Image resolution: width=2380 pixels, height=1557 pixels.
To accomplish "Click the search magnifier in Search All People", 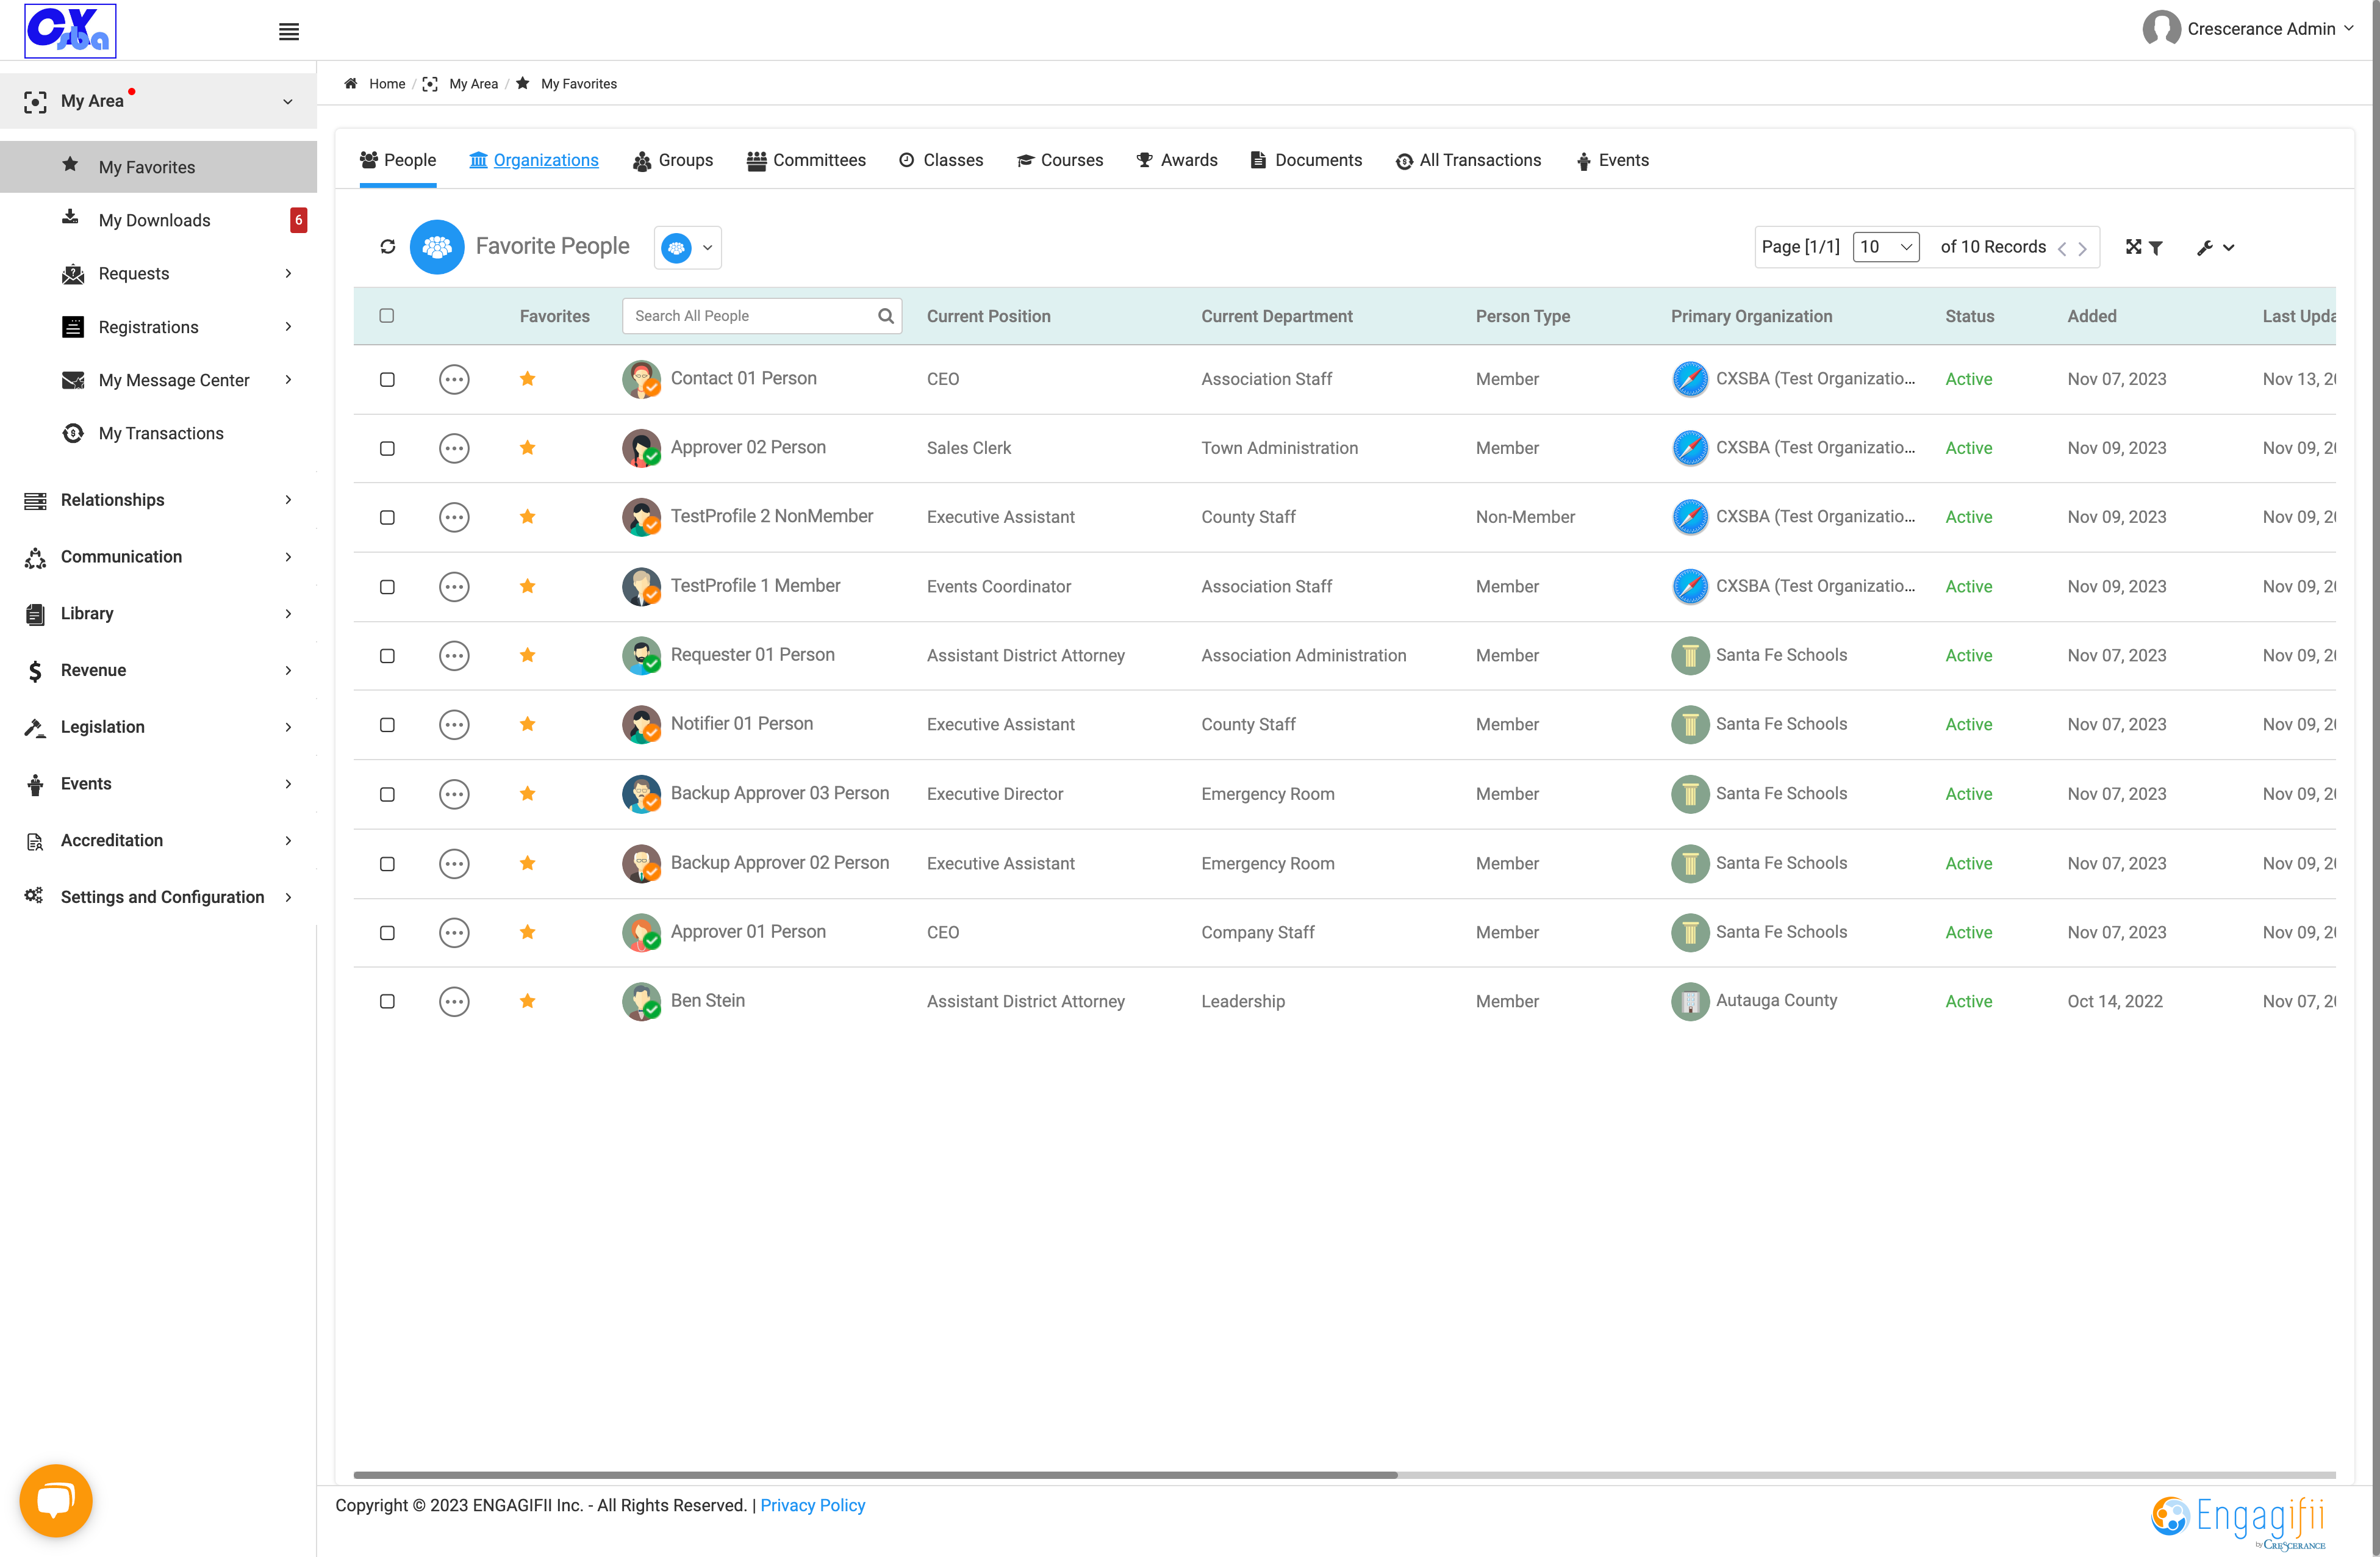I will pos(885,315).
